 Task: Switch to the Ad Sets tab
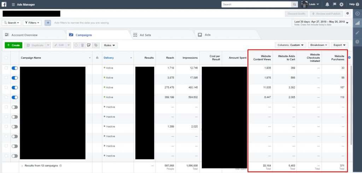click(x=162, y=35)
